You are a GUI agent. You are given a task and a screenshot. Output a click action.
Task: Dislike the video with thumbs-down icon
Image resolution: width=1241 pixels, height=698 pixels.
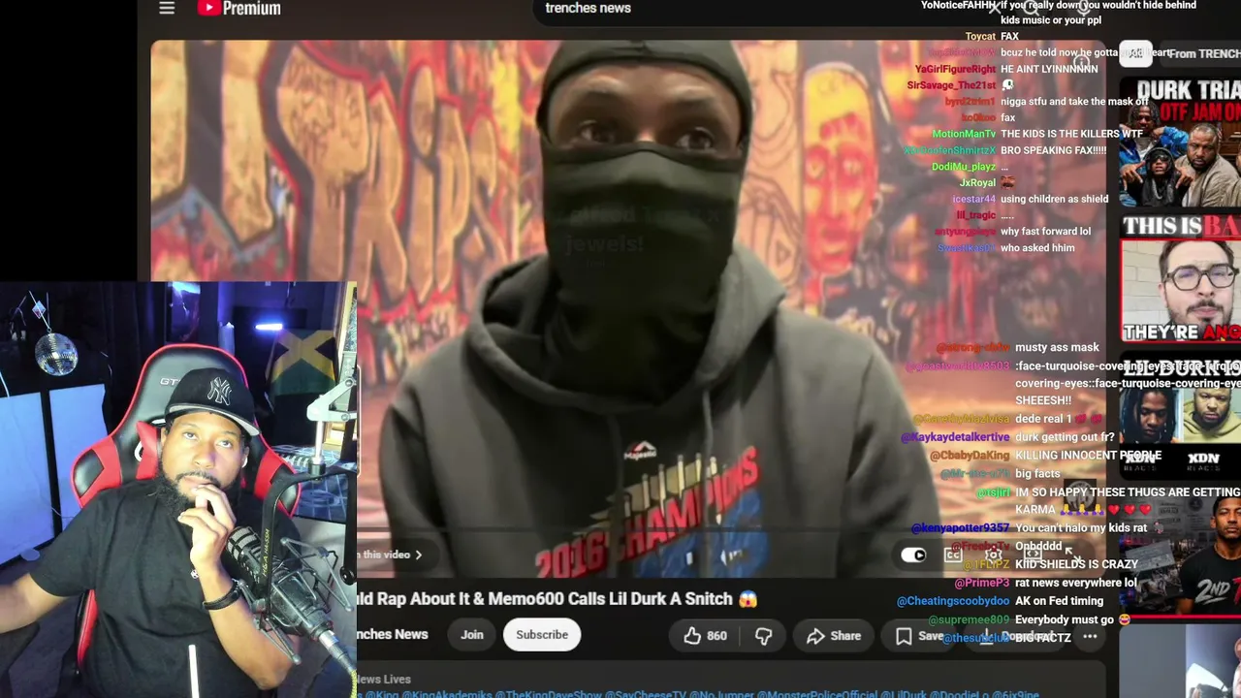[763, 636]
